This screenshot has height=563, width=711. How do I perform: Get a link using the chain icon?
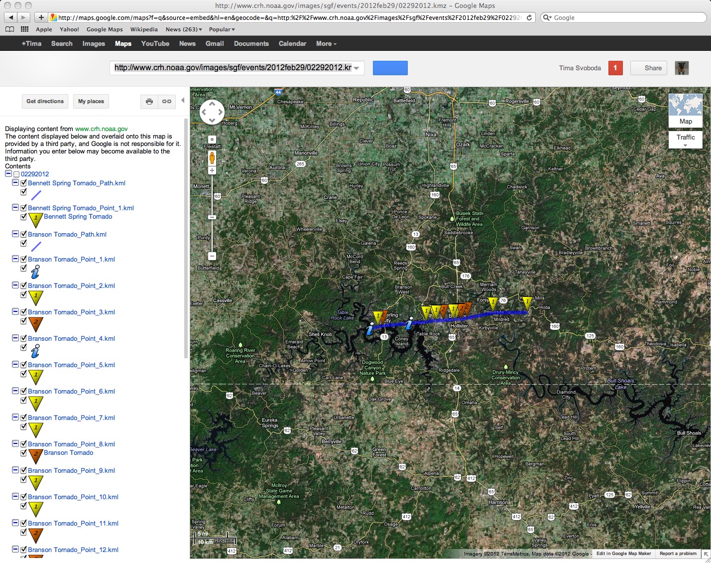tap(167, 101)
